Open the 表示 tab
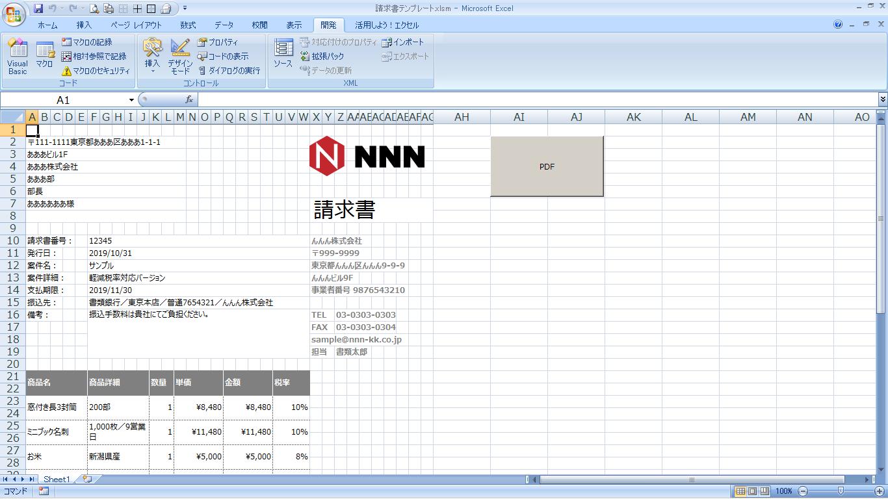The width and height of the screenshot is (888, 499). [x=294, y=25]
